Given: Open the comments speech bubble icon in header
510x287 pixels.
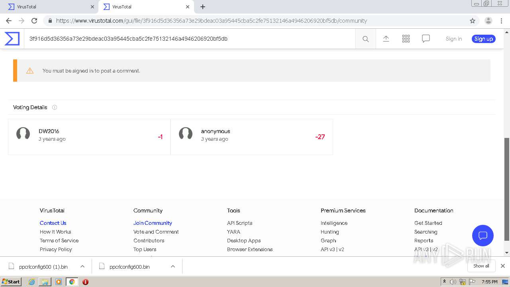Looking at the screenshot, I should pyautogui.click(x=426, y=39).
